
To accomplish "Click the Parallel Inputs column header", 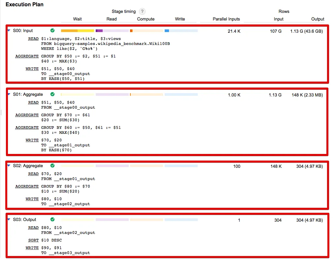I will point(226,19).
